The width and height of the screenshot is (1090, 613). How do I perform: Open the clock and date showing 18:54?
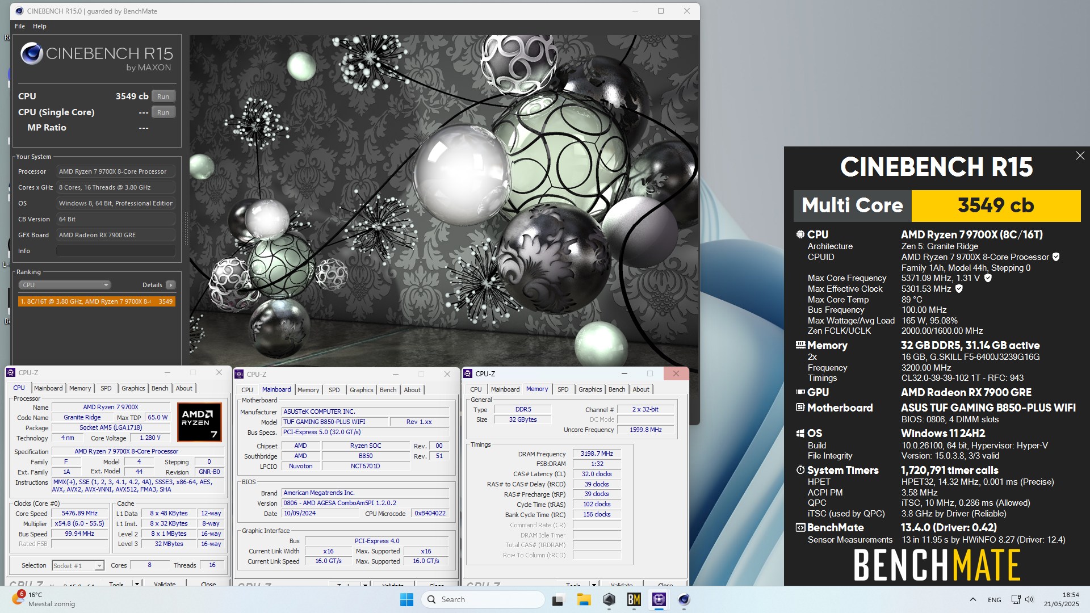point(1061,599)
